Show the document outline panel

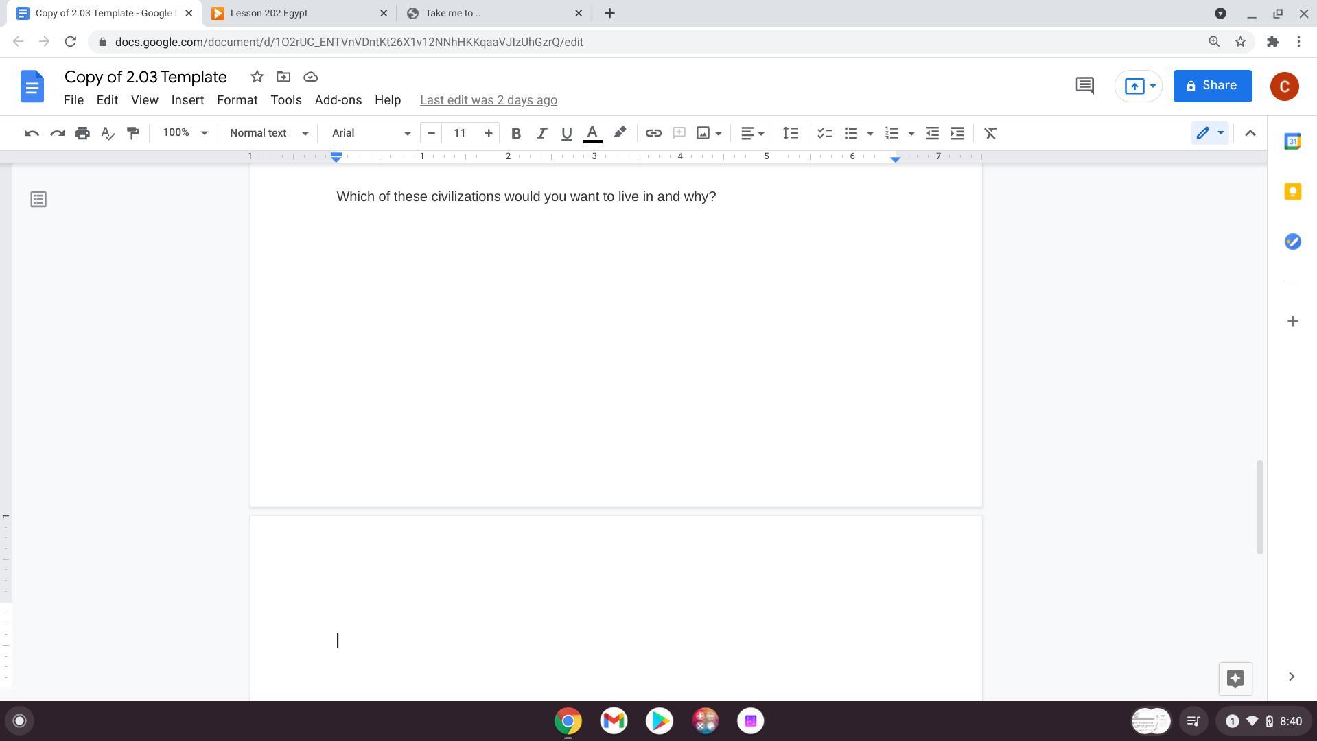tap(38, 200)
